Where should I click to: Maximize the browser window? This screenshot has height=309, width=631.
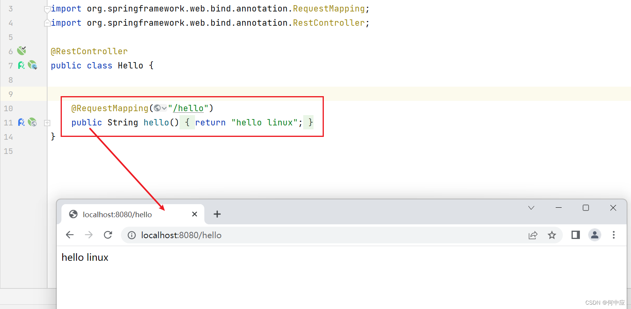point(586,208)
